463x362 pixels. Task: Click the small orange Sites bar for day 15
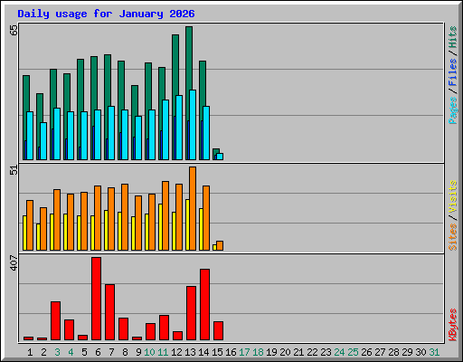point(220,245)
